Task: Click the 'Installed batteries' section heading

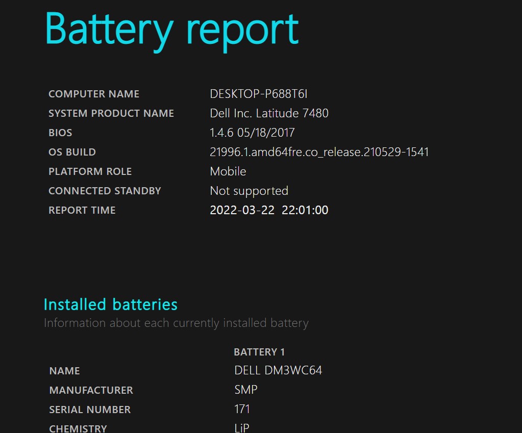Action: (111, 304)
